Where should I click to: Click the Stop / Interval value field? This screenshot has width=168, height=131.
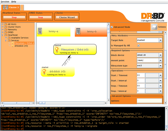click(141, 91)
